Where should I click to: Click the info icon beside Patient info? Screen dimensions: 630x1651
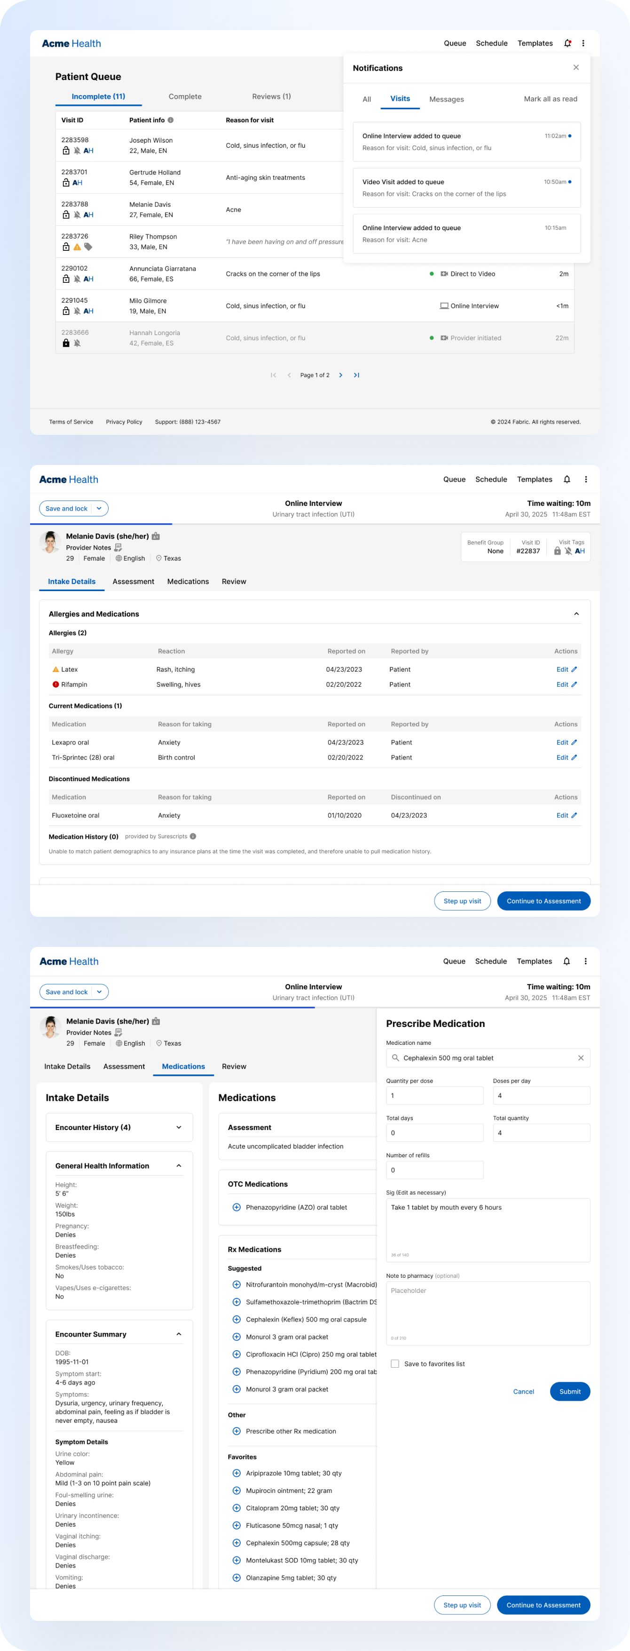(x=170, y=120)
